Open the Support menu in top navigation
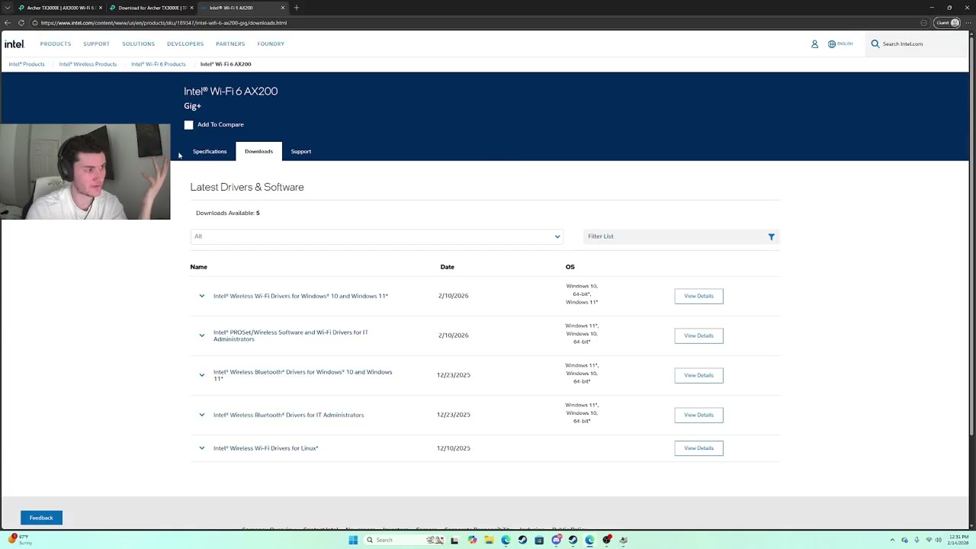The height and width of the screenshot is (549, 976). tap(97, 44)
